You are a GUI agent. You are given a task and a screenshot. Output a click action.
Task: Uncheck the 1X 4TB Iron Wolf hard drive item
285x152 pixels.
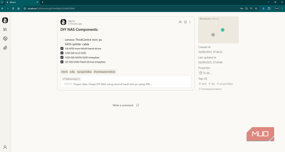62,49
